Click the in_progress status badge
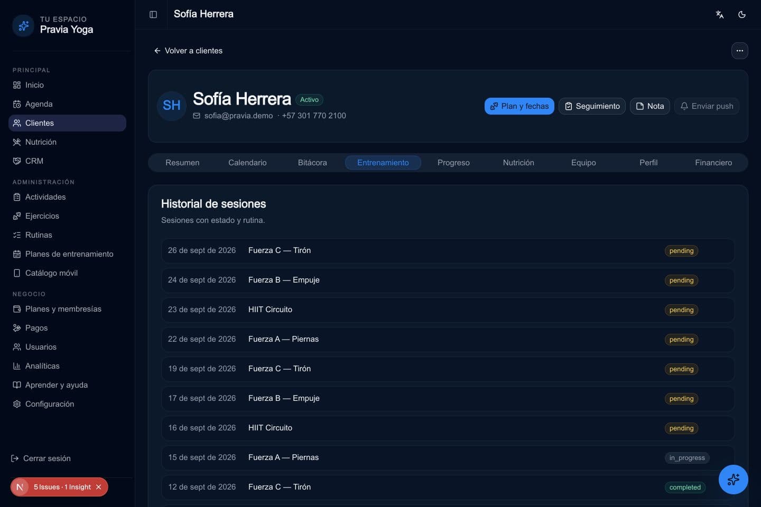761x507 pixels. point(687,458)
